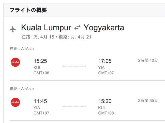Click the round-trip arrows icon between cities
The height and width of the screenshot is (123, 165).
77,27
